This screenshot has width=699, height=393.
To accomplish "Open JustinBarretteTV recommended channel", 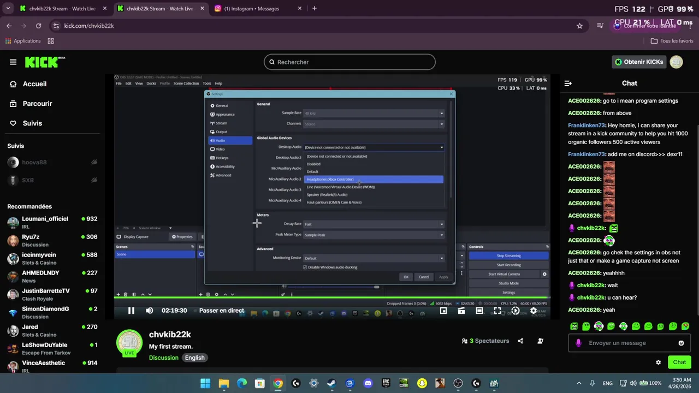I will click(x=52, y=295).
